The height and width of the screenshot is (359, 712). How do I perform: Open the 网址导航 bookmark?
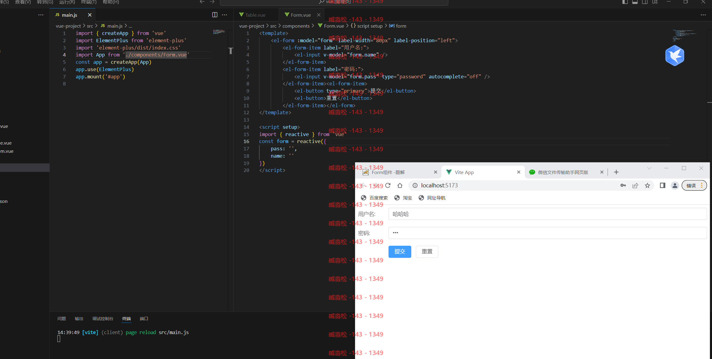click(432, 198)
